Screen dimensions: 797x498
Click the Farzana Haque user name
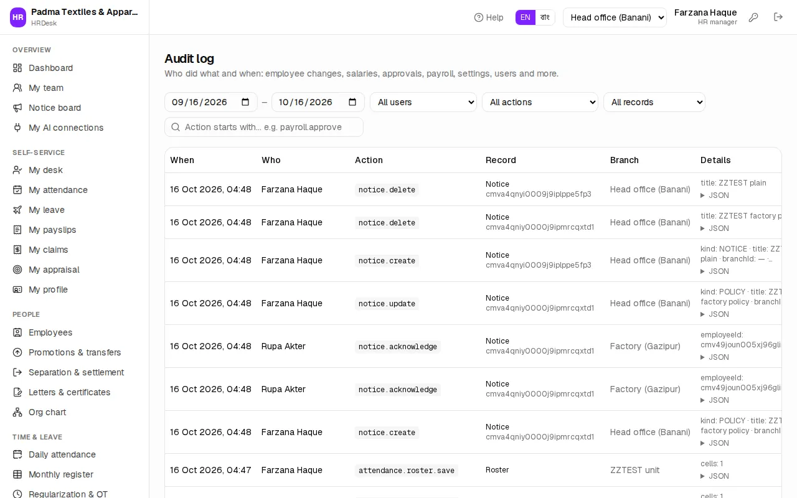705,12
